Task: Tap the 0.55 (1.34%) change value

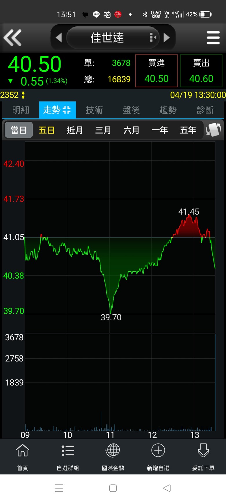Action: click(x=44, y=81)
